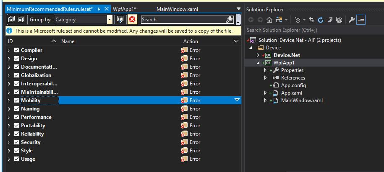Screen dimensions: 384x172
Task: Toggle Show All Files in Solution Explorer toolbar
Action: click(339, 20)
